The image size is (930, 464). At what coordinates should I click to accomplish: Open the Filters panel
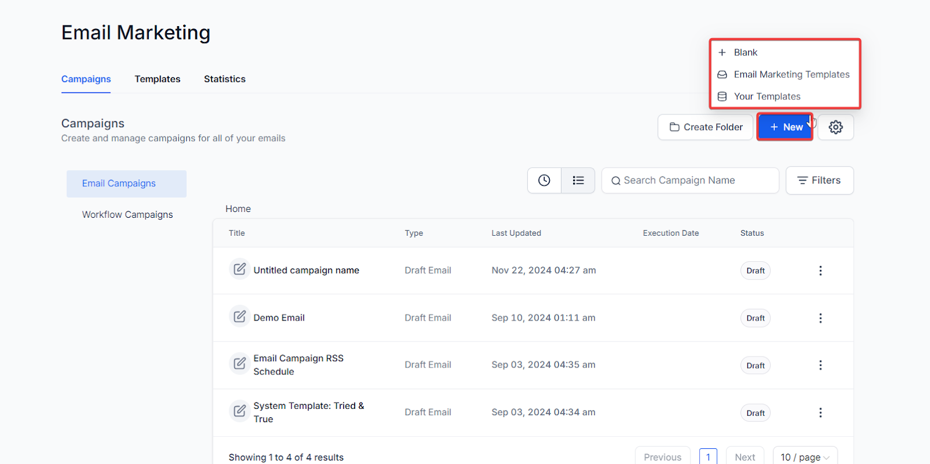tap(819, 181)
